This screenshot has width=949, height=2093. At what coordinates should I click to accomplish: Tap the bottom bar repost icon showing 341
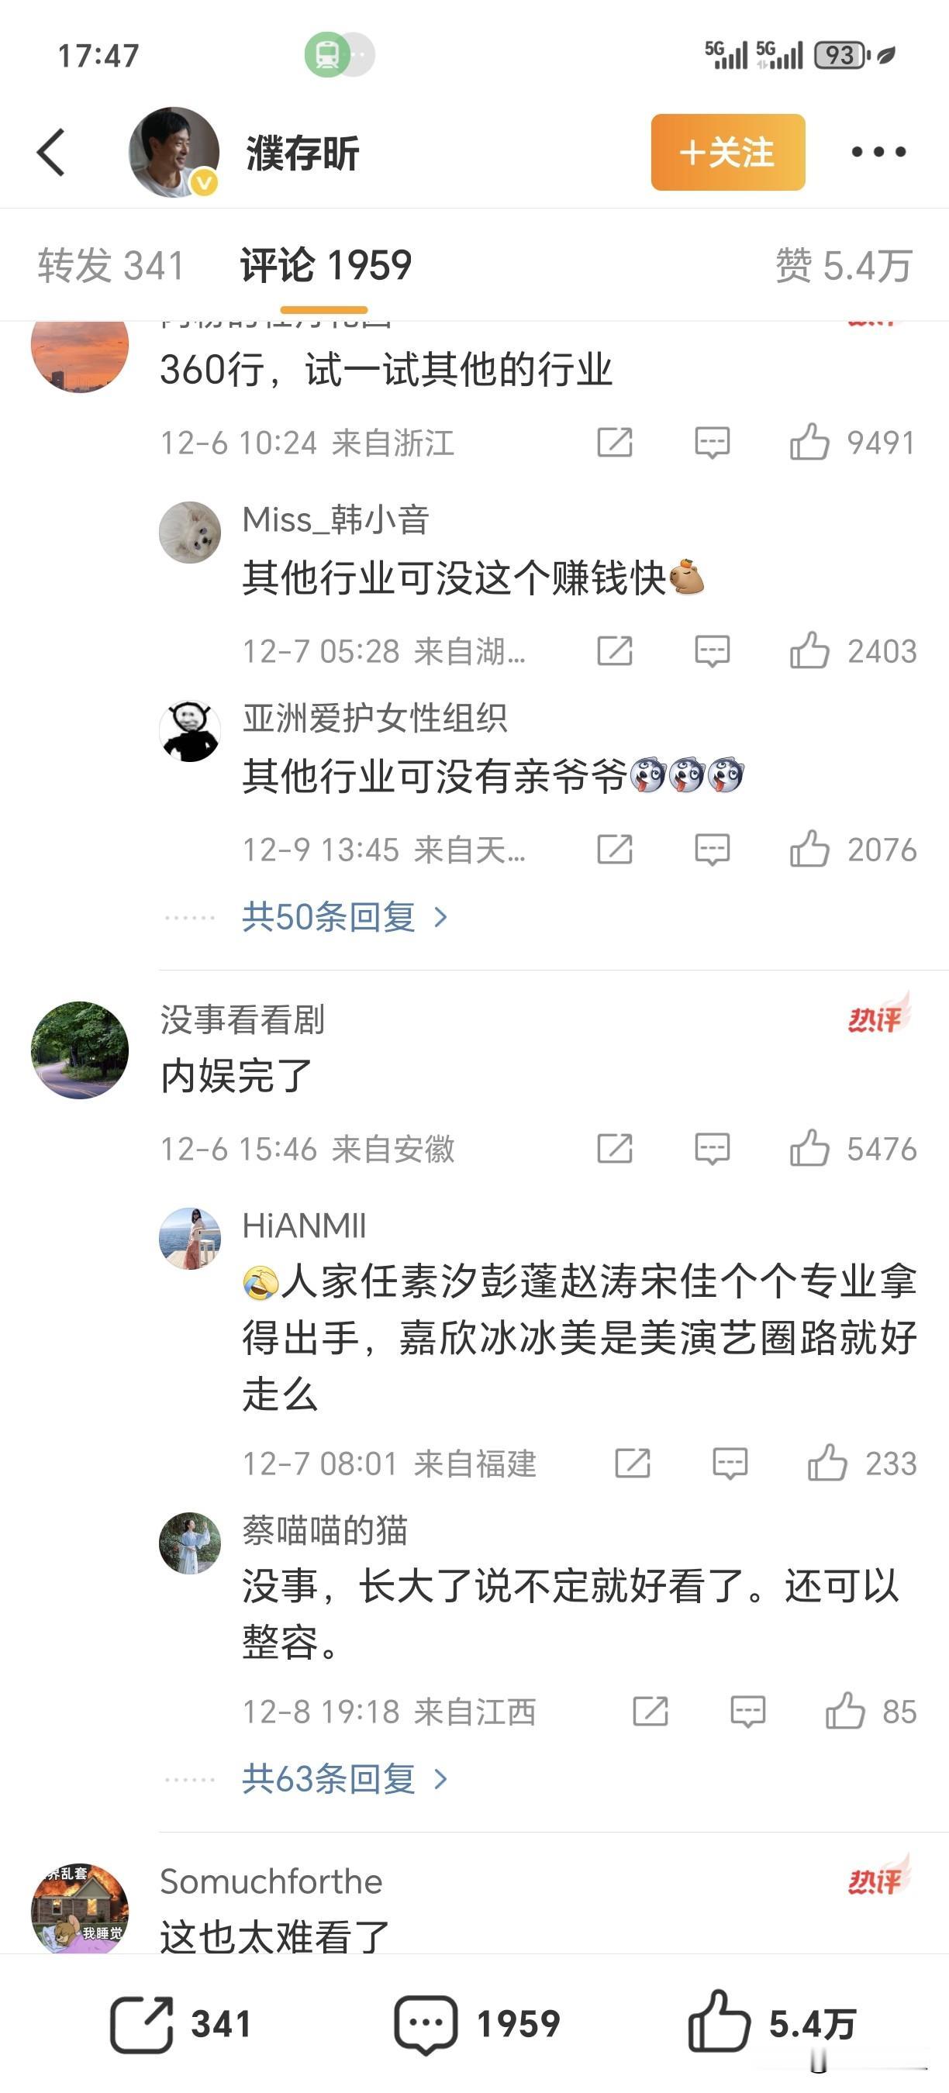coord(141,2024)
